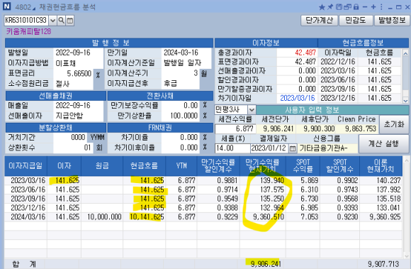Screen dimensions: 411x269
Task: Click the present value 9,360.510
Action: click(x=269, y=216)
